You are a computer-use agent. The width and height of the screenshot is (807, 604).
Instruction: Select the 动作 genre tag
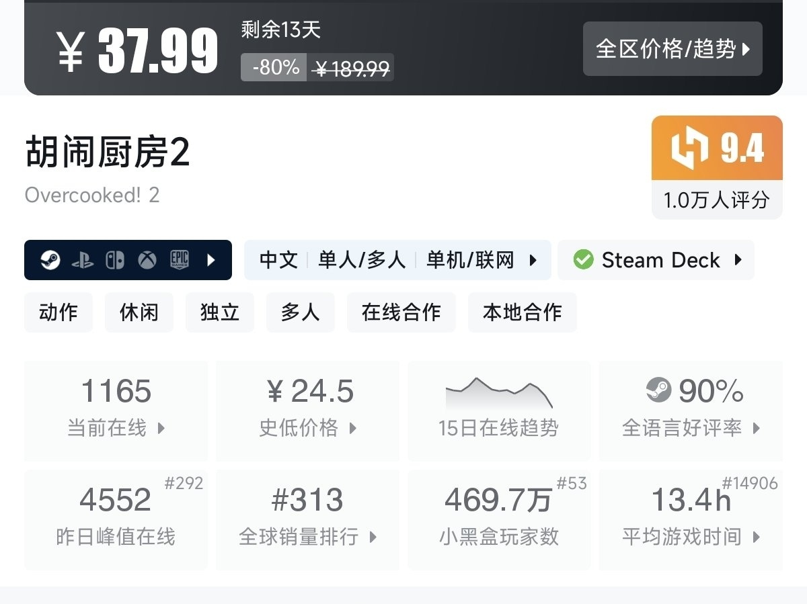click(59, 312)
